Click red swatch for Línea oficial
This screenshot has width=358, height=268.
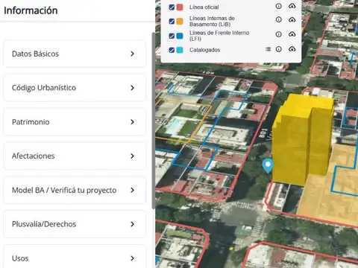(180, 7)
